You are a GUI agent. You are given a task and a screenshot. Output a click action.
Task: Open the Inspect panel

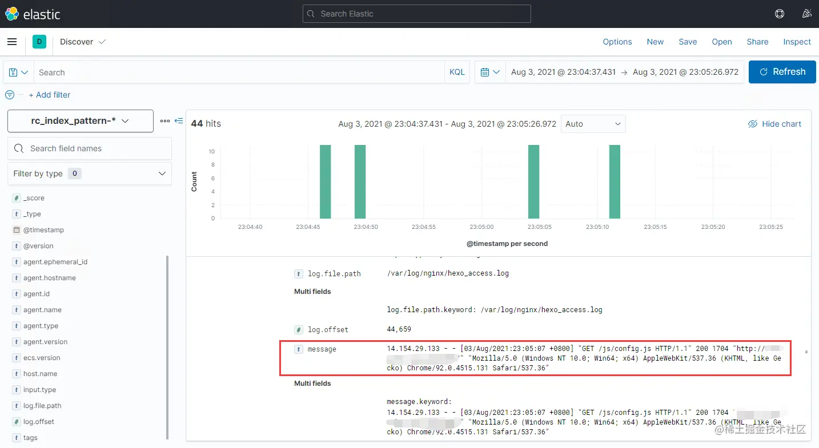click(797, 42)
